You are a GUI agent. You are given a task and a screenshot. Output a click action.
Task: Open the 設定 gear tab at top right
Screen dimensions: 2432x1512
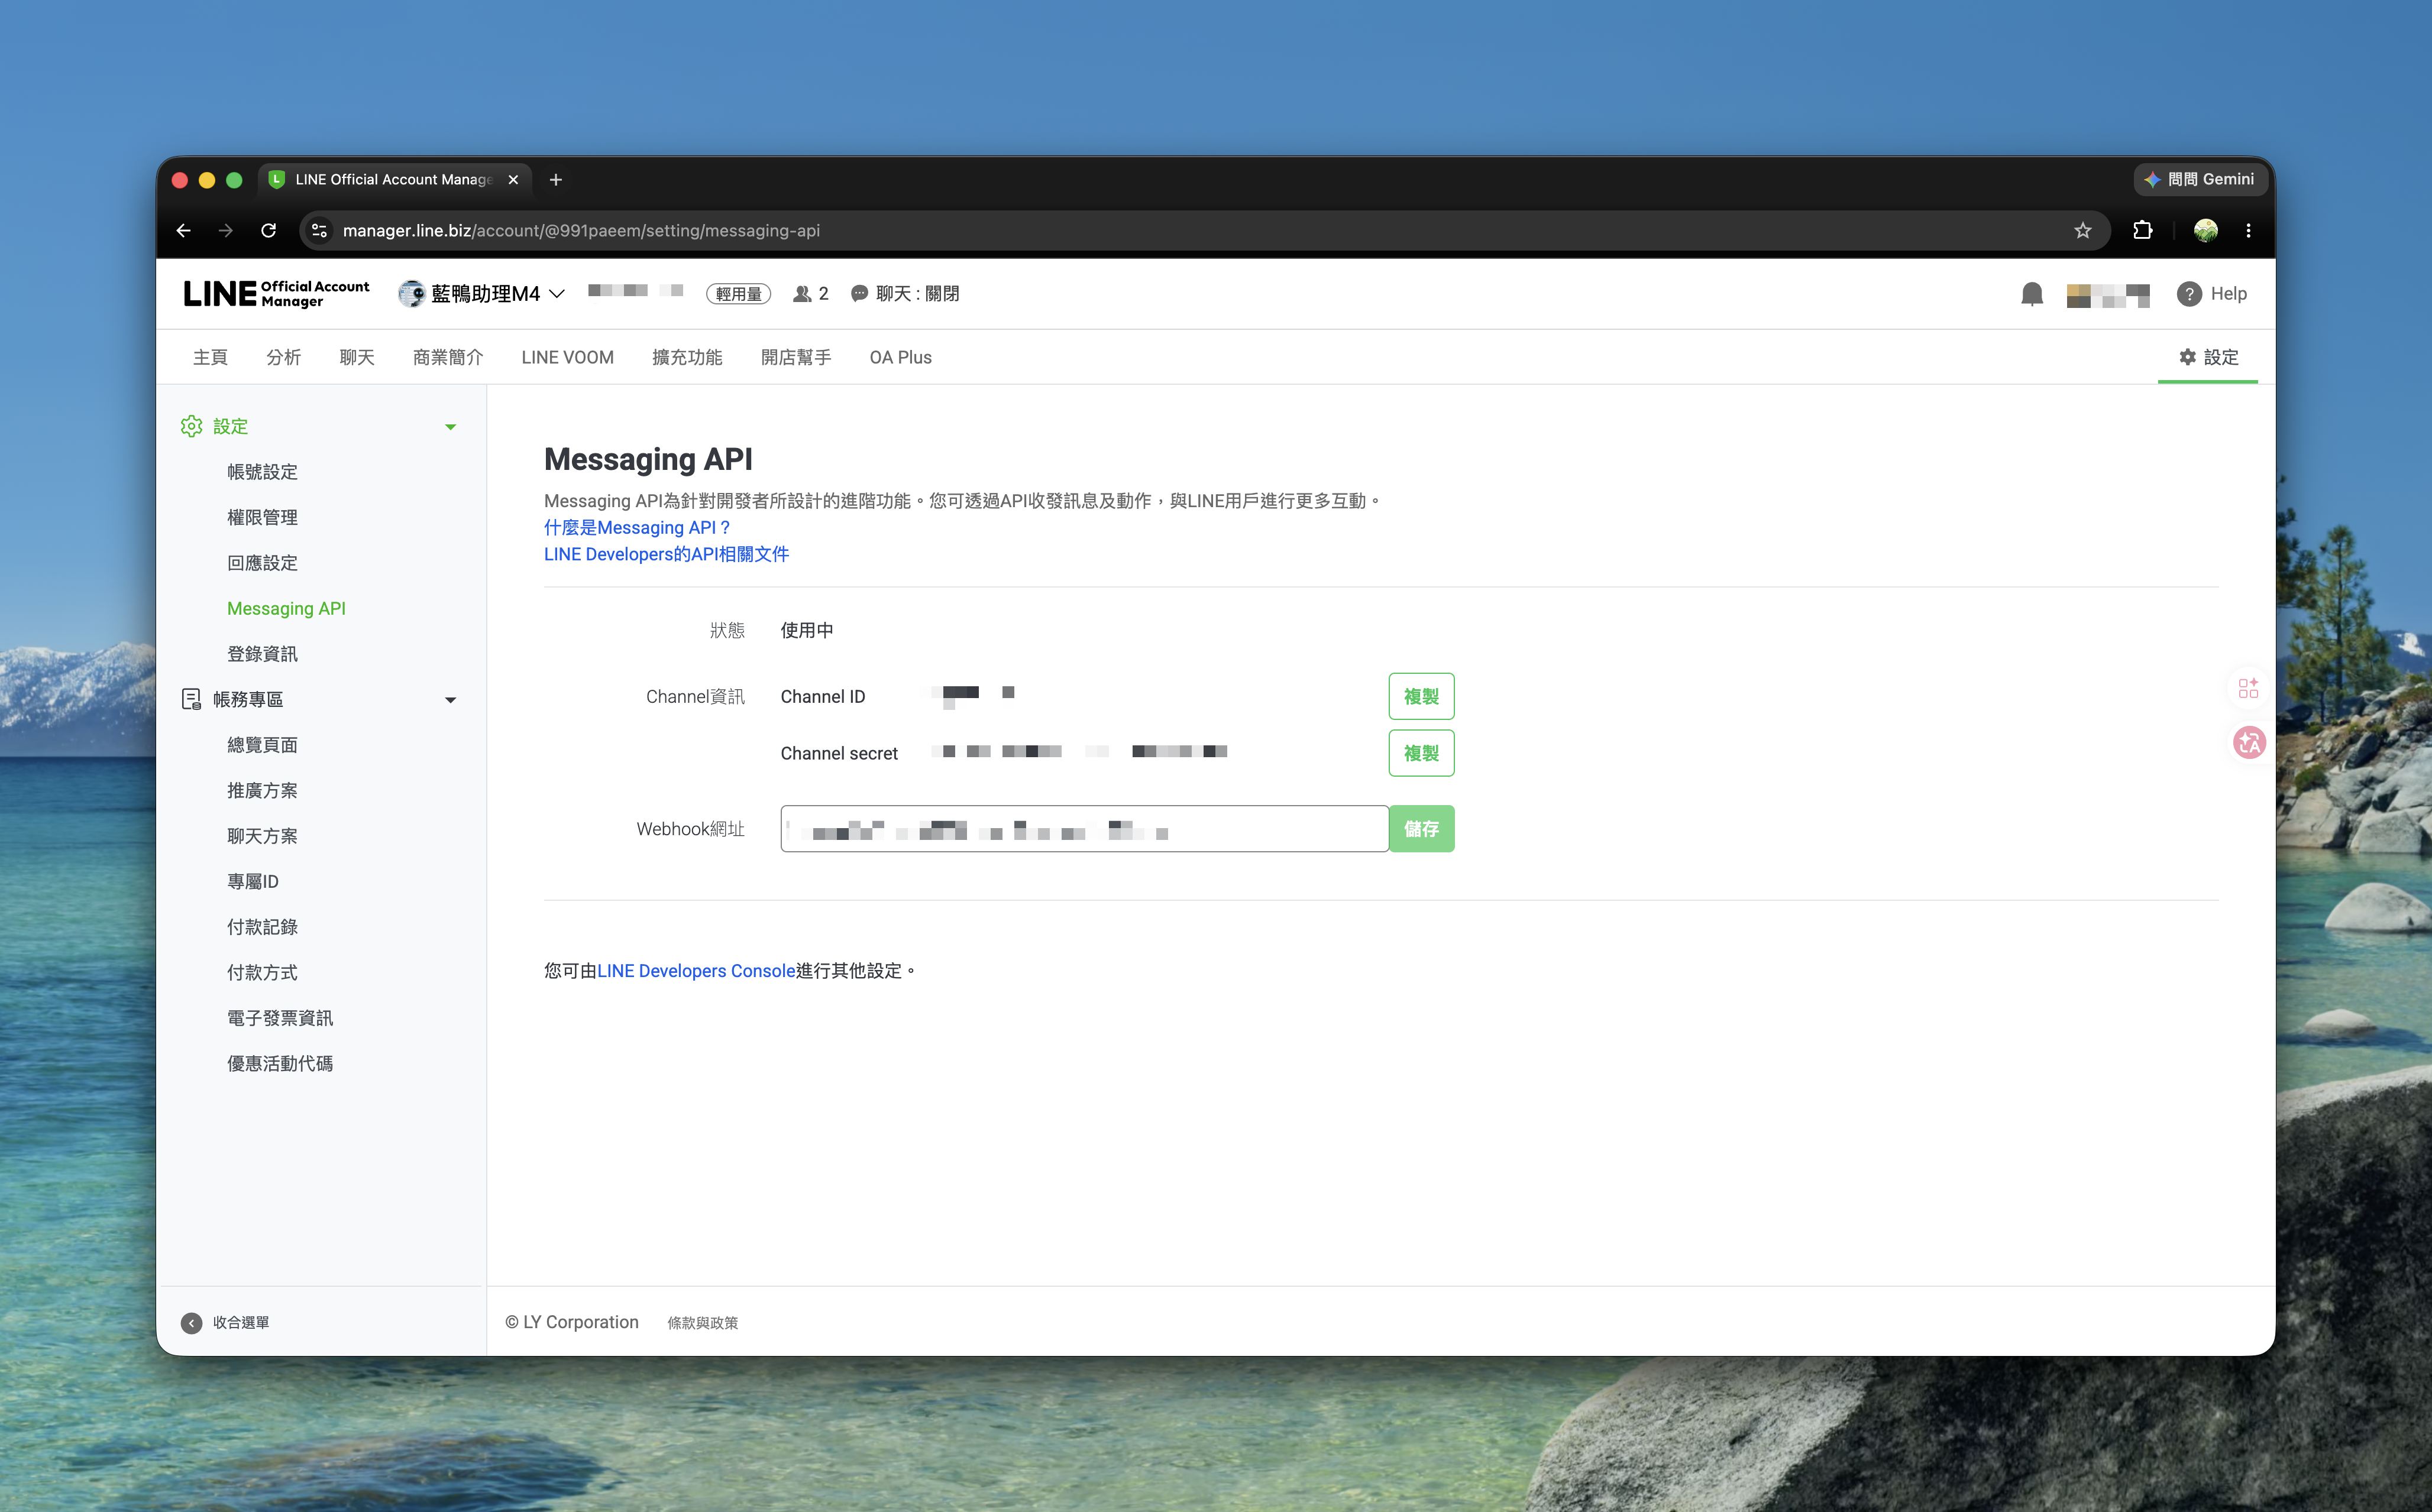pyautogui.click(x=2208, y=357)
